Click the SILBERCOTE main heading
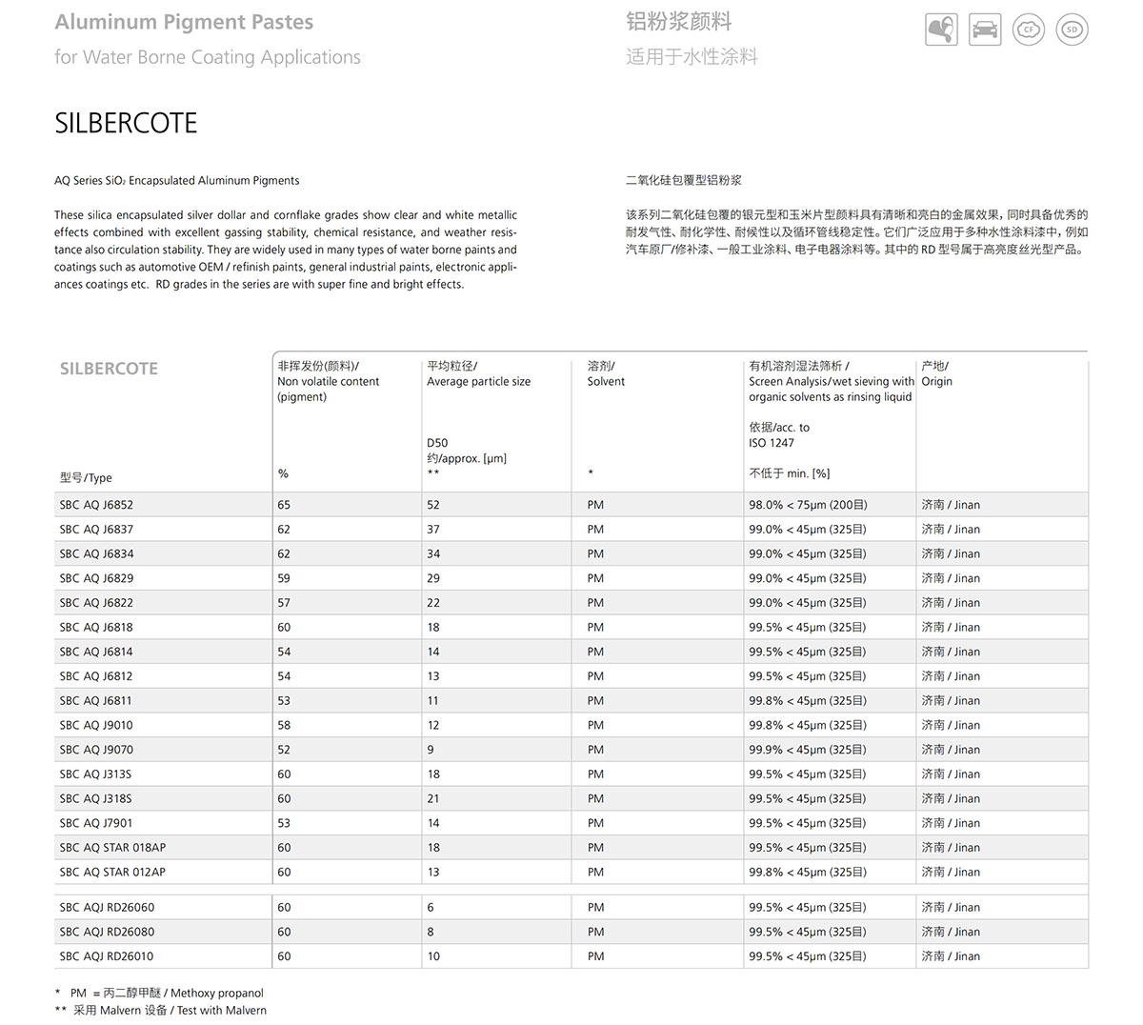The image size is (1143, 1025). click(x=126, y=123)
